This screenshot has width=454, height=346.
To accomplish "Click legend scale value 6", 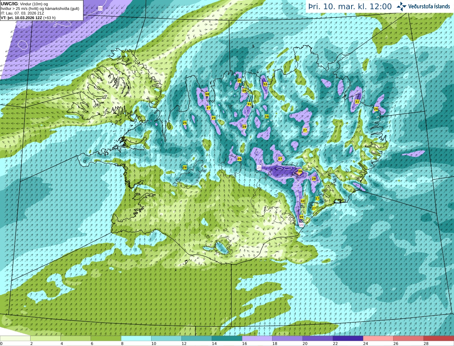I will coord(92,344).
